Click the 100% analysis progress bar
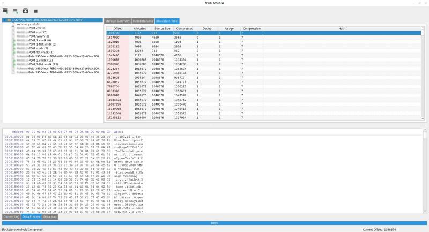 point(214,223)
